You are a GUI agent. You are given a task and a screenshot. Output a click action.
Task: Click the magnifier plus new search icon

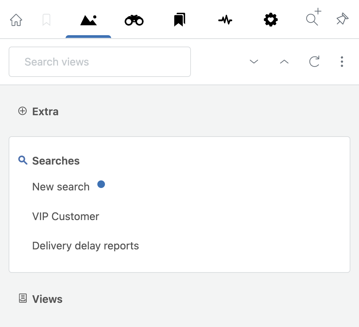313,19
